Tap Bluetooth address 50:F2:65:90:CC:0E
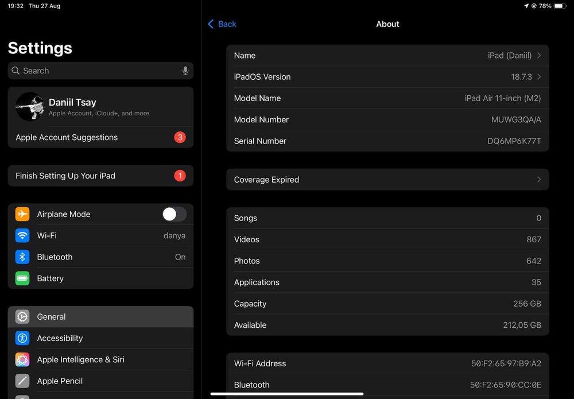This screenshot has width=574, height=399. (x=506, y=385)
